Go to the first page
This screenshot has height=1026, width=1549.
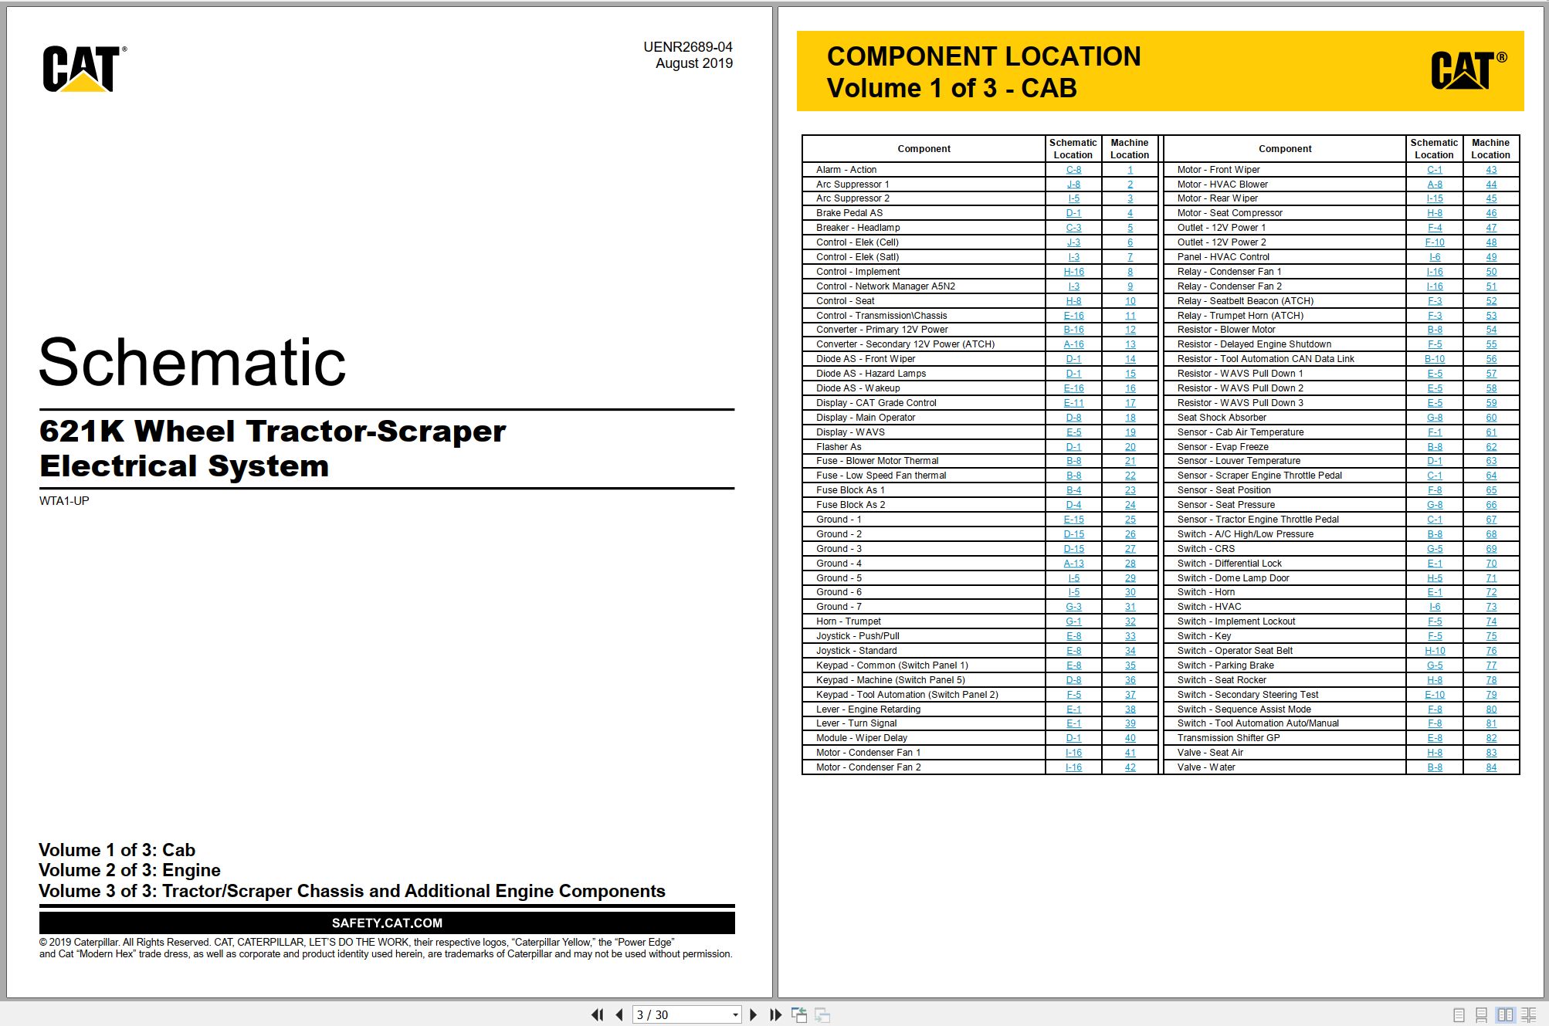click(597, 1014)
